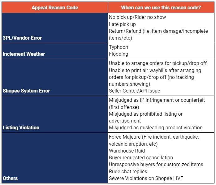The width and height of the screenshot is (216, 185).
Task: Select the "Listing Violation" reason code cell
Action: tap(21, 127)
